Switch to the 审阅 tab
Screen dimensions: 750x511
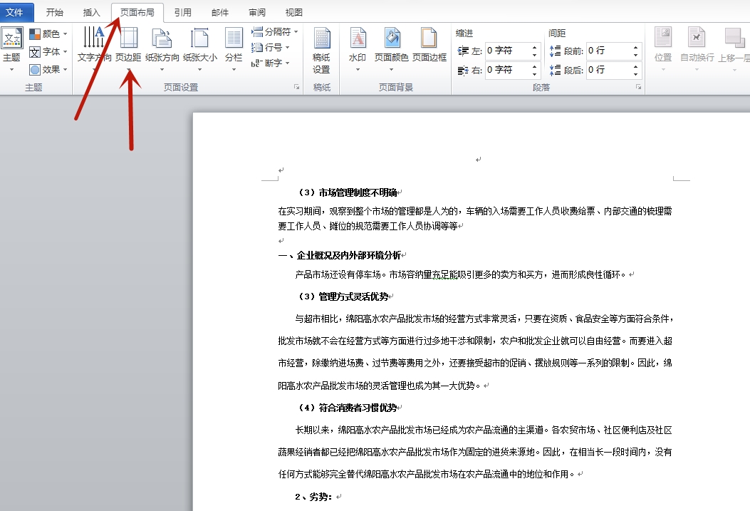point(257,12)
